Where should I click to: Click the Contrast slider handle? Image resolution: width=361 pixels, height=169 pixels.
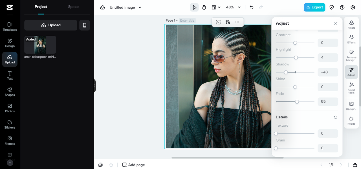295,43
